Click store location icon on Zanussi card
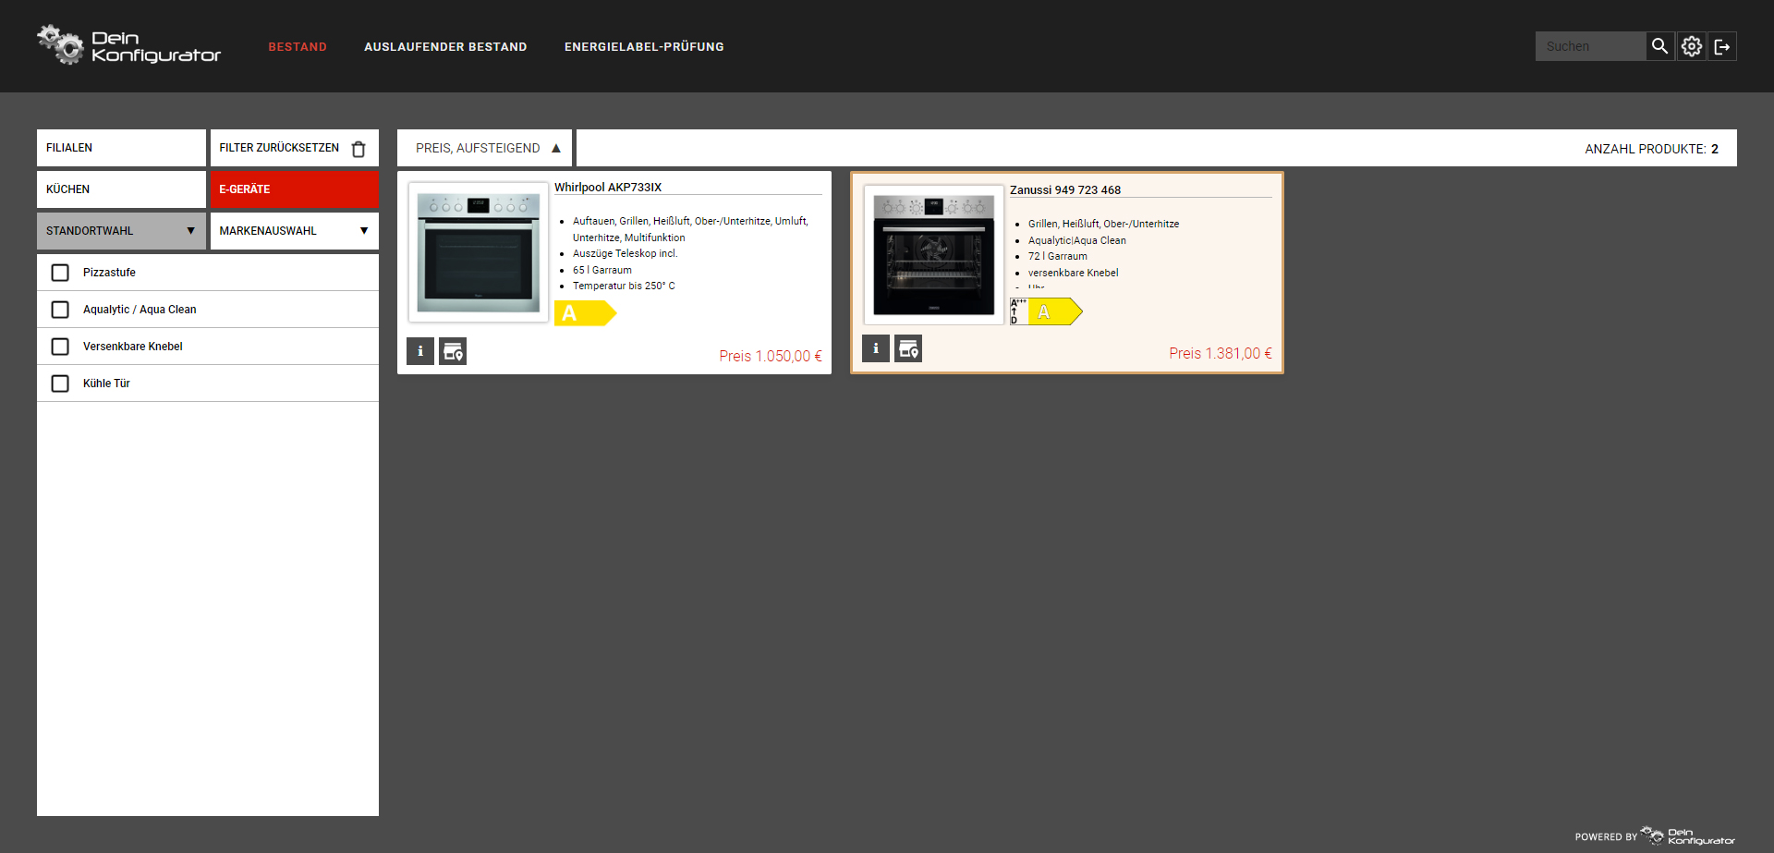 click(908, 348)
